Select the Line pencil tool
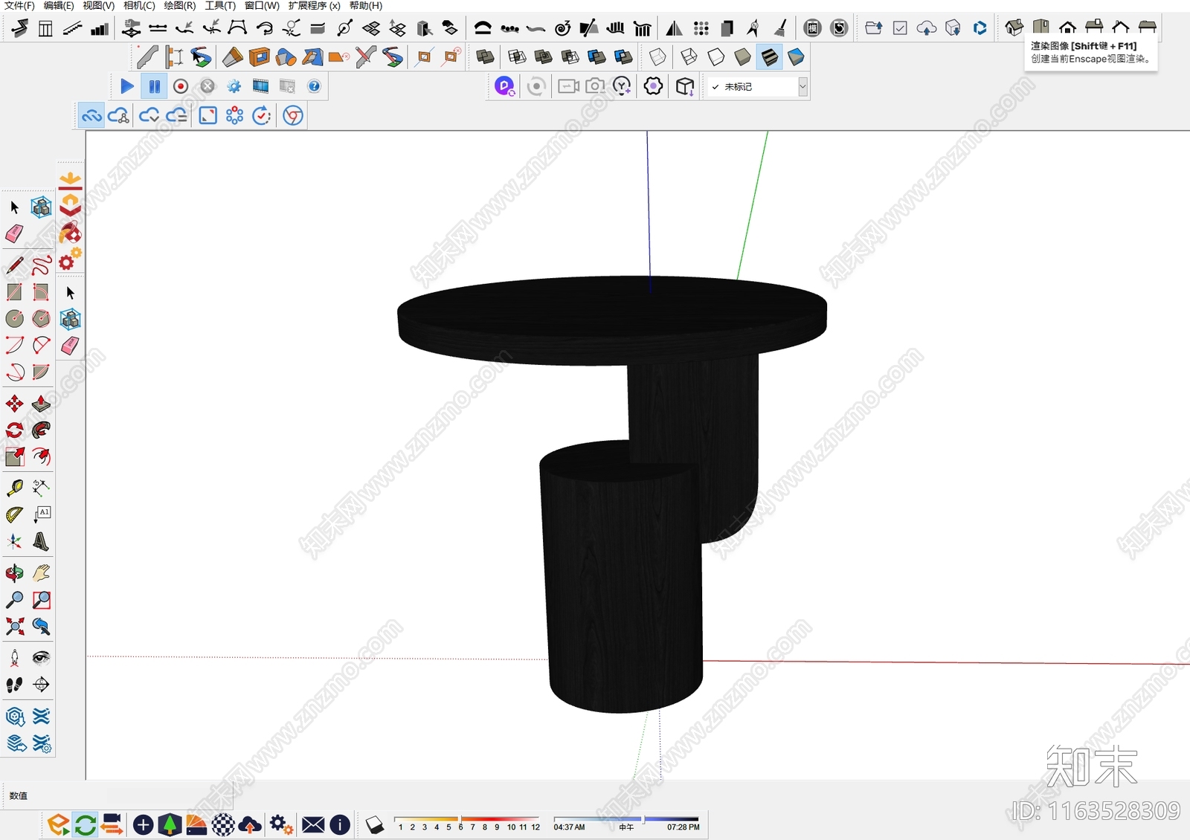Screen dimensions: 1190x840 point(14,265)
